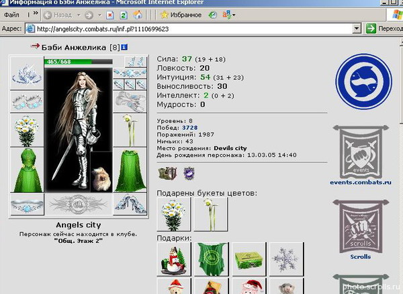The image size is (403, 294).
Task: Click the purple shield status icon
Action: click(189, 174)
